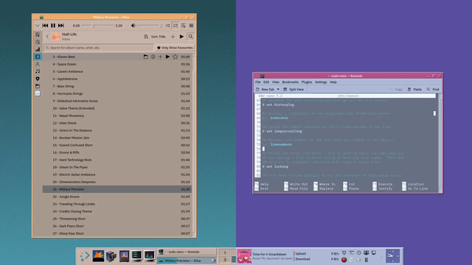Open Now Playing view in sidebar
This screenshot has width=472, height=265.
pos(38,35)
